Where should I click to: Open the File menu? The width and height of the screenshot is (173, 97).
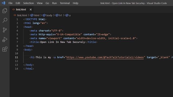11,3
